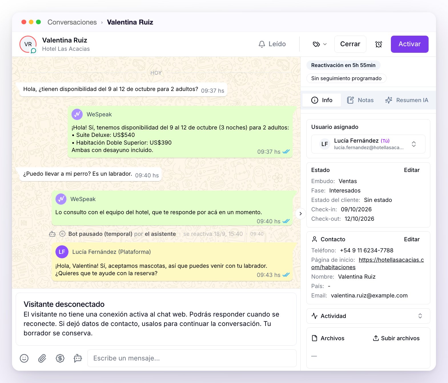The image size is (448, 383).
Task: Click the email valentina.ruiz@example.com
Action: pos(369,295)
